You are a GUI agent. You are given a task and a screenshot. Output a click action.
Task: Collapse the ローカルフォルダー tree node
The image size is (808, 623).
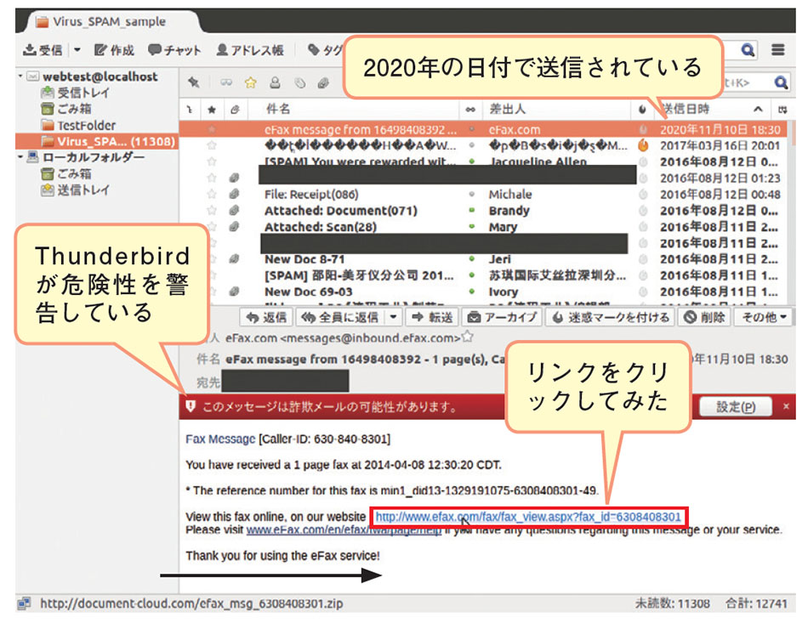pyautogui.click(x=20, y=156)
